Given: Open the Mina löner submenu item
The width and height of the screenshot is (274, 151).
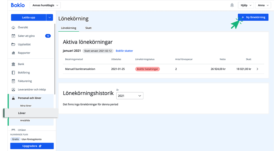Looking at the screenshot, I should (x=26, y=105).
